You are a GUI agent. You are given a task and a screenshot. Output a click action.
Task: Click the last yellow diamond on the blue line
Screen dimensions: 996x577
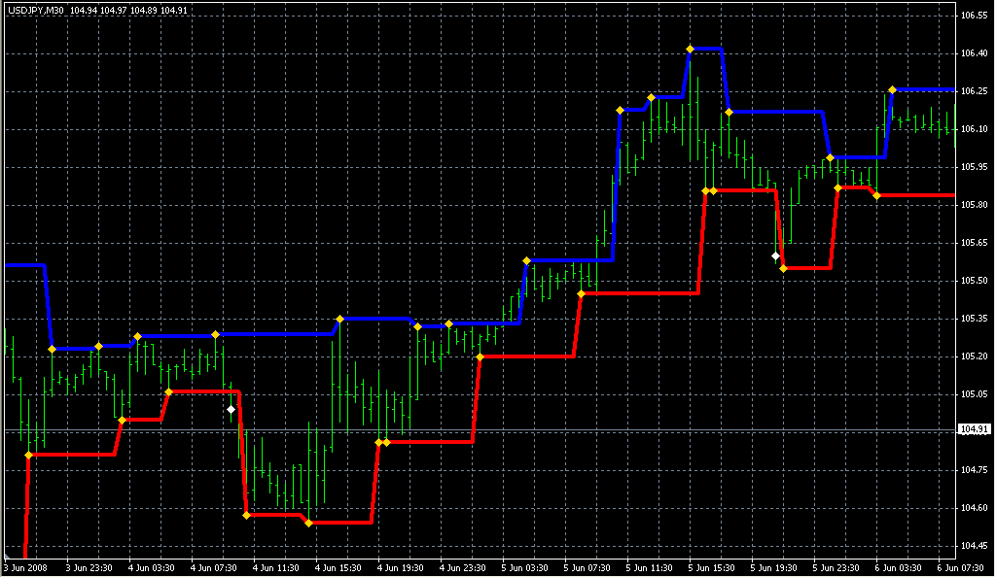tap(892, 89)
